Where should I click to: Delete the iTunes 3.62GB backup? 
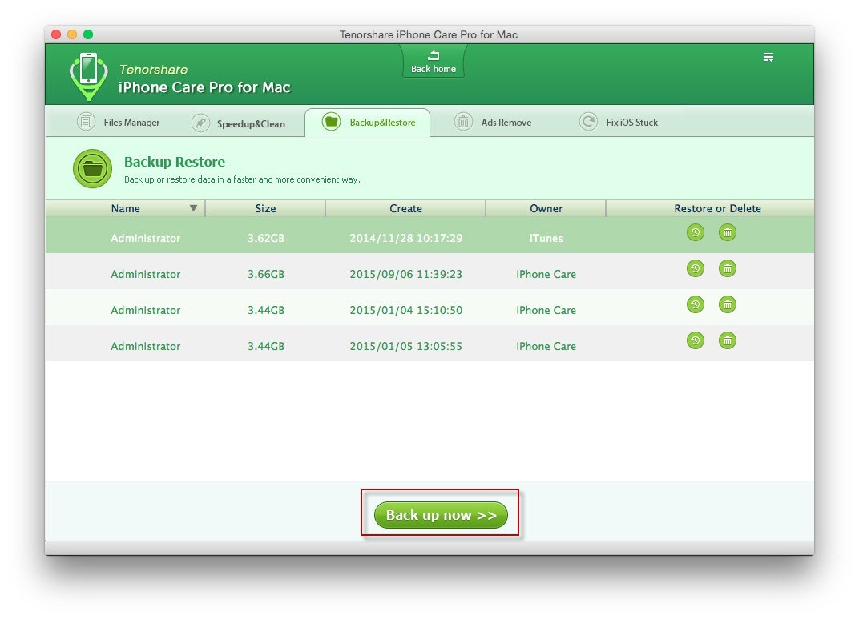pyautogui.click(x=727, y=233)
